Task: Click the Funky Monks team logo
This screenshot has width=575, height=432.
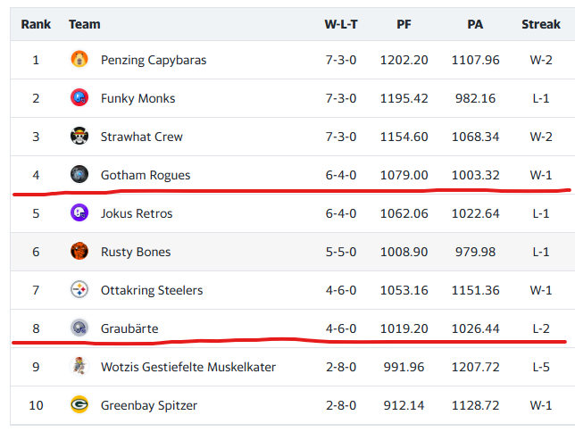Action: pyautogui.click(x=79, y=98)
